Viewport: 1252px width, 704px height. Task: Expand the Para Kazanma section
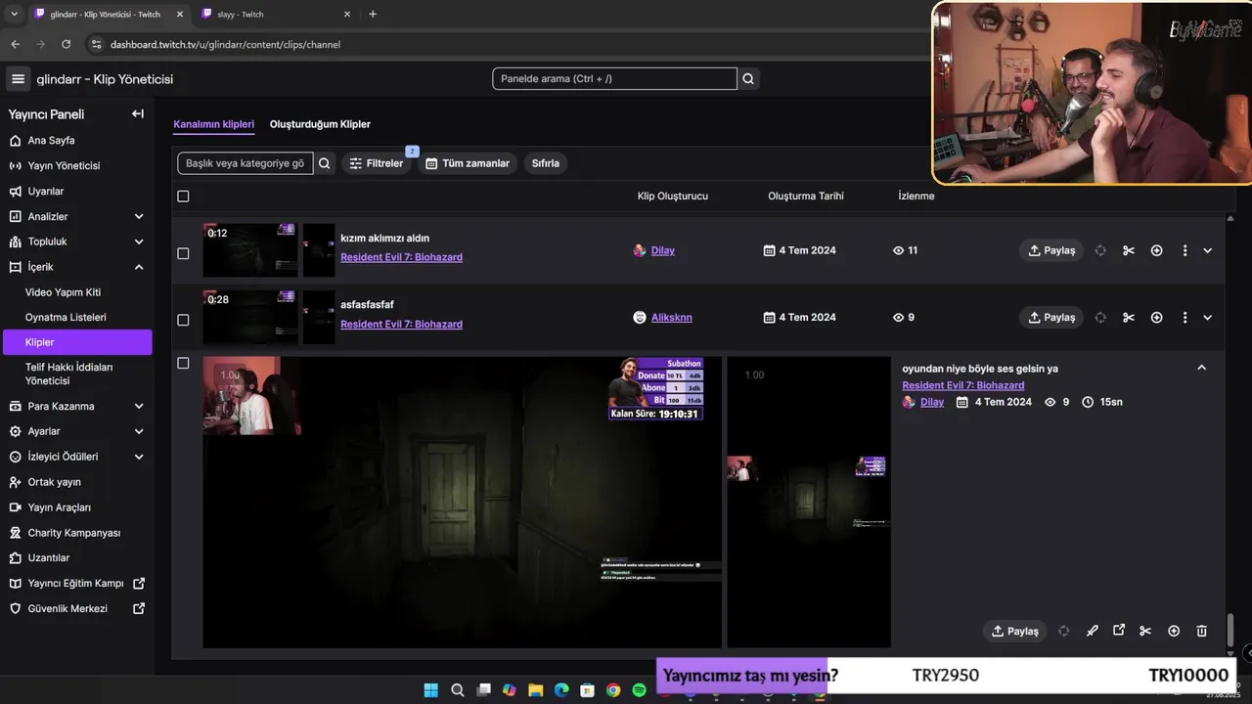coord(138,406)
